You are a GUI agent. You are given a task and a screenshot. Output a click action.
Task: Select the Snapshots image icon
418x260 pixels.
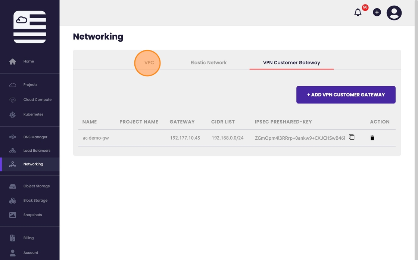coord(13,215)
